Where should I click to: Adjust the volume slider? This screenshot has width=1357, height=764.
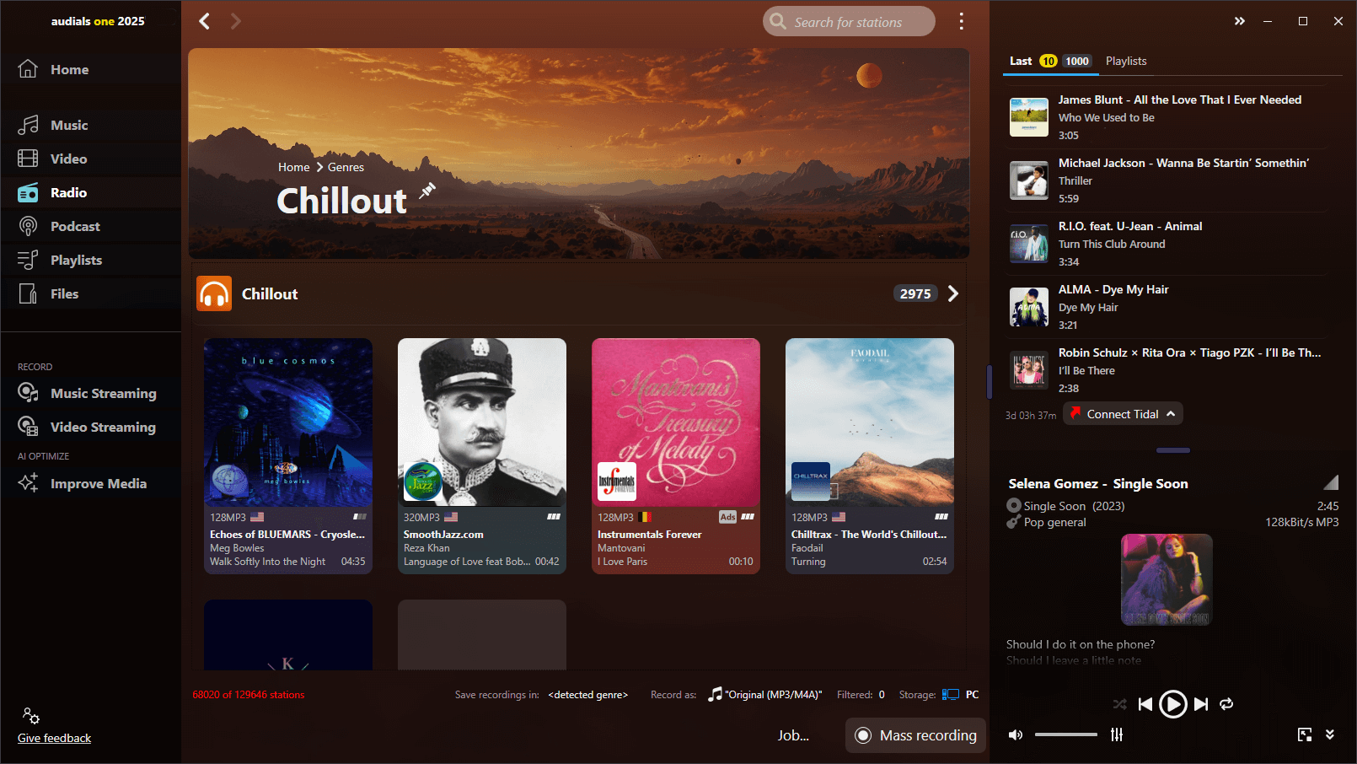point(1066,734)
